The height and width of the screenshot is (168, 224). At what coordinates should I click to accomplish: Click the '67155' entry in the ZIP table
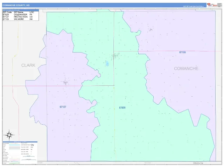click(6, 19)
